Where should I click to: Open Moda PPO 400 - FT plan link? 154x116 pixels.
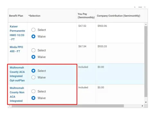[16, 49]
